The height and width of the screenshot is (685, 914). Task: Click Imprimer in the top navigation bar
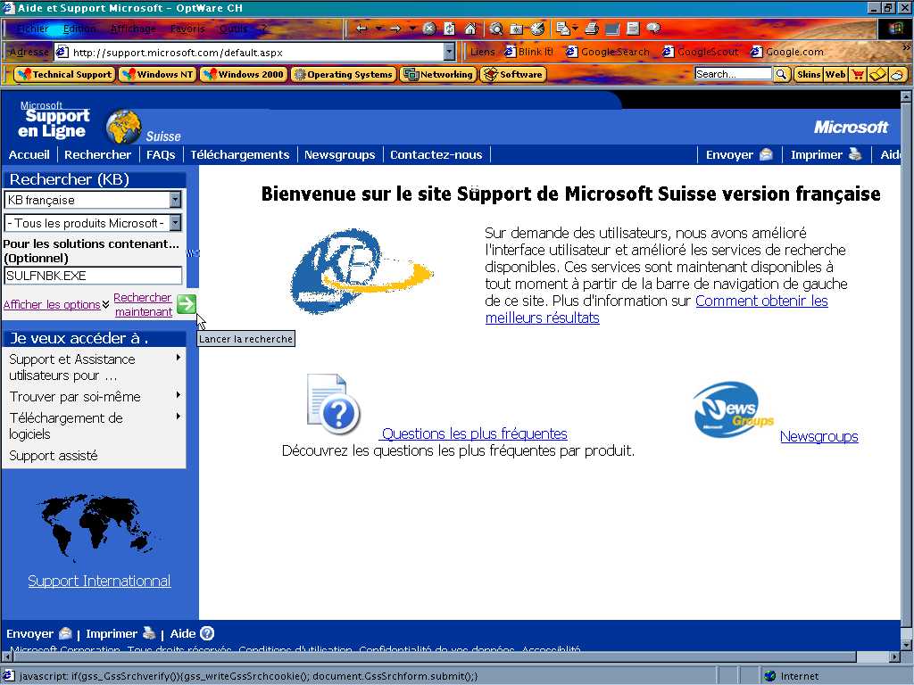826,155
